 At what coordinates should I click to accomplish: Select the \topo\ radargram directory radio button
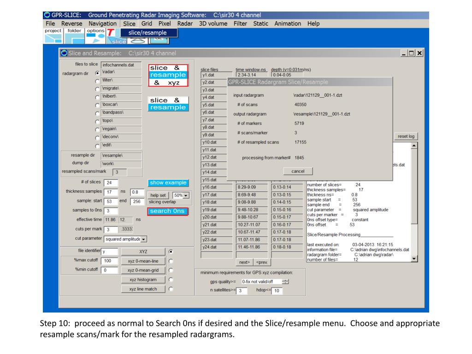tap(97, 122)
